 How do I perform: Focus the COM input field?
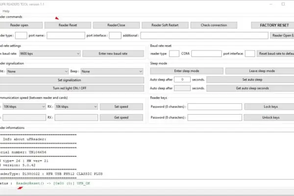206,53
